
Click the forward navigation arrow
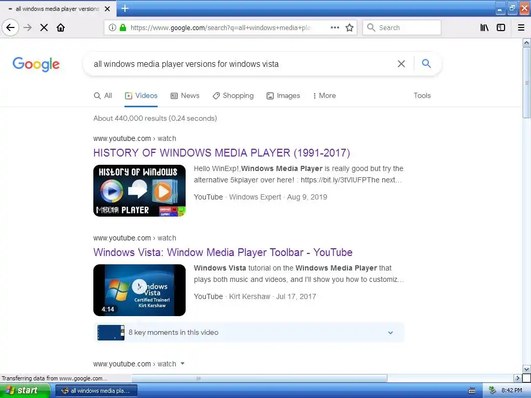(27, 27)
